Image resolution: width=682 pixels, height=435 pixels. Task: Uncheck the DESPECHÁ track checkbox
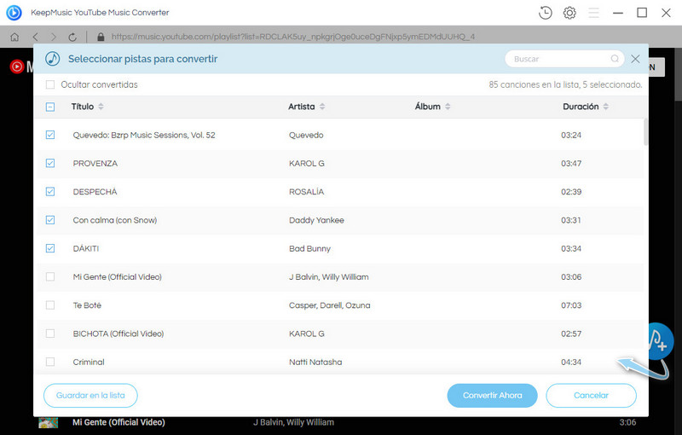click(50, 191)
